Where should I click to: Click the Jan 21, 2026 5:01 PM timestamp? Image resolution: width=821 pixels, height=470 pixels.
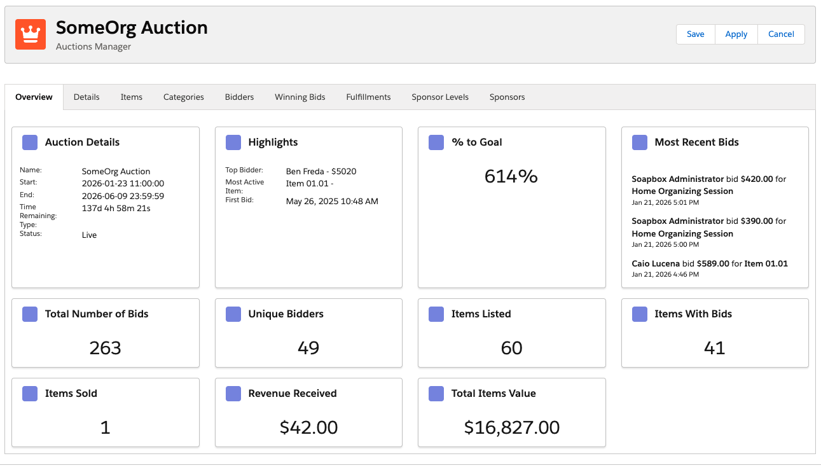tap(665, 202)
